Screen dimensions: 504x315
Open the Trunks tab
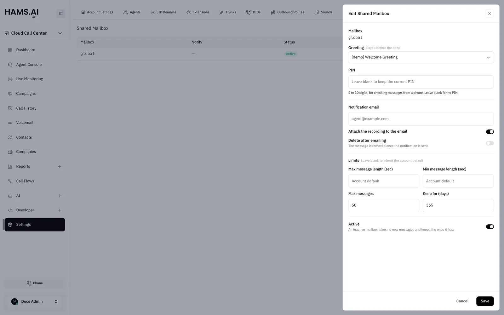228,12
